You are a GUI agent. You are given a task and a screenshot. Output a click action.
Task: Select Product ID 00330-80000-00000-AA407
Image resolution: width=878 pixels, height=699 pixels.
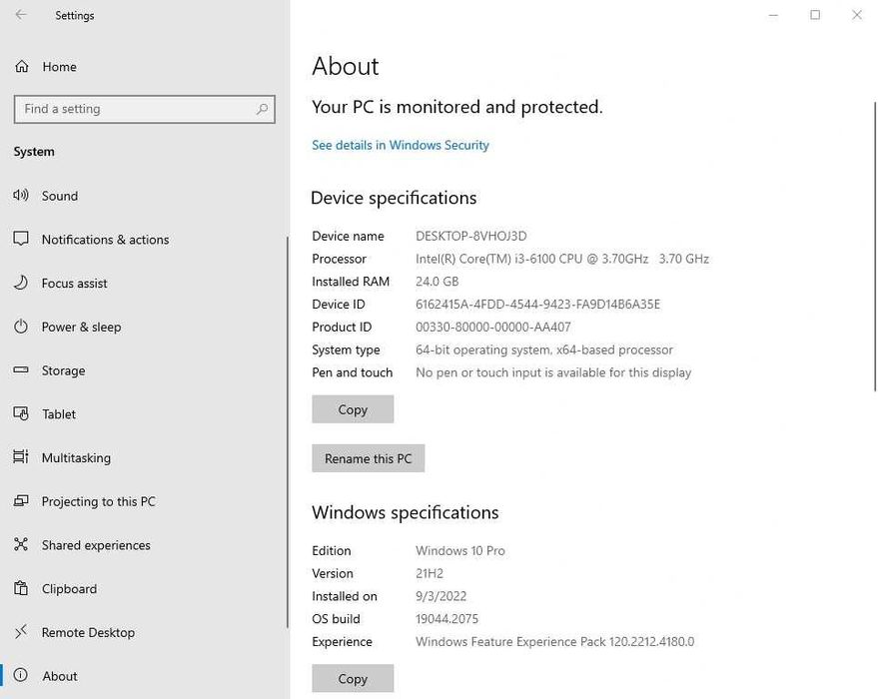point(493,327)
